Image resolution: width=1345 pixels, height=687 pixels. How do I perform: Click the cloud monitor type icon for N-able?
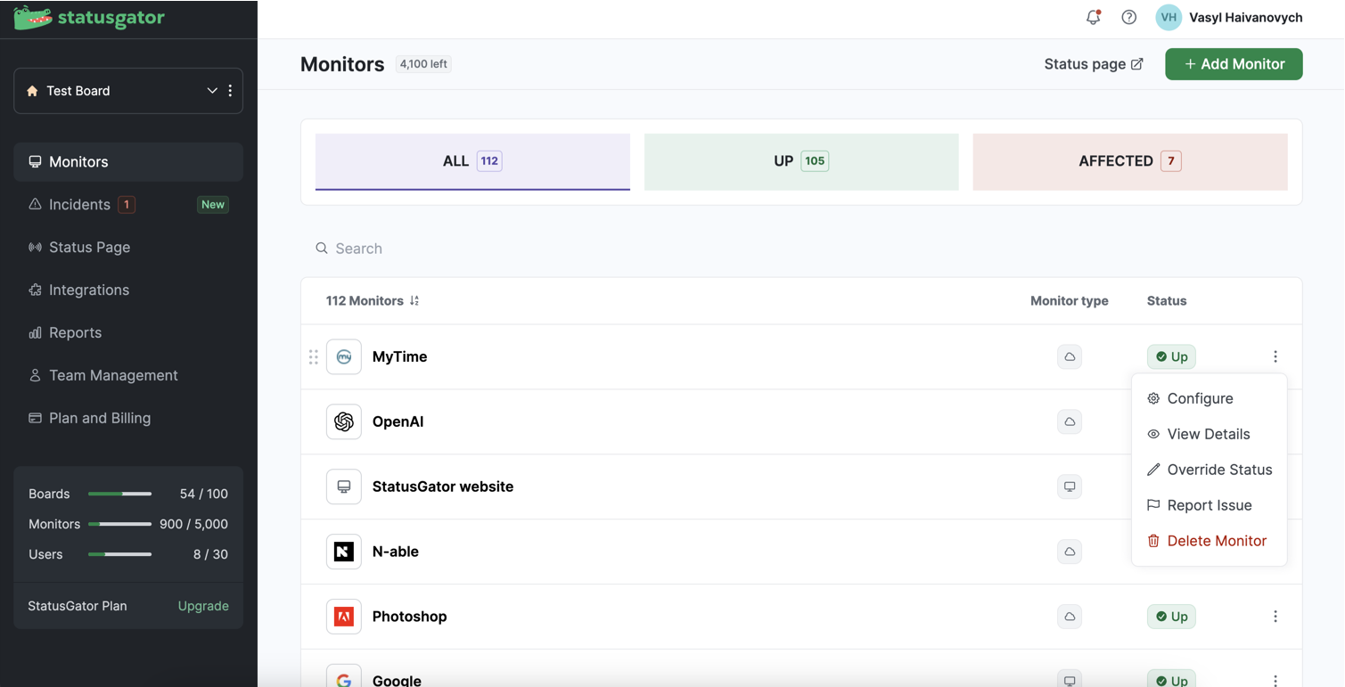[1070, 552]
